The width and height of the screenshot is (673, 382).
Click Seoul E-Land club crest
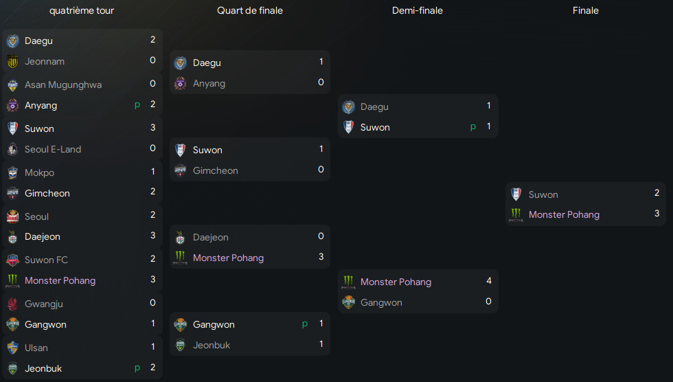pyautogui.click(x=12, y=149)
